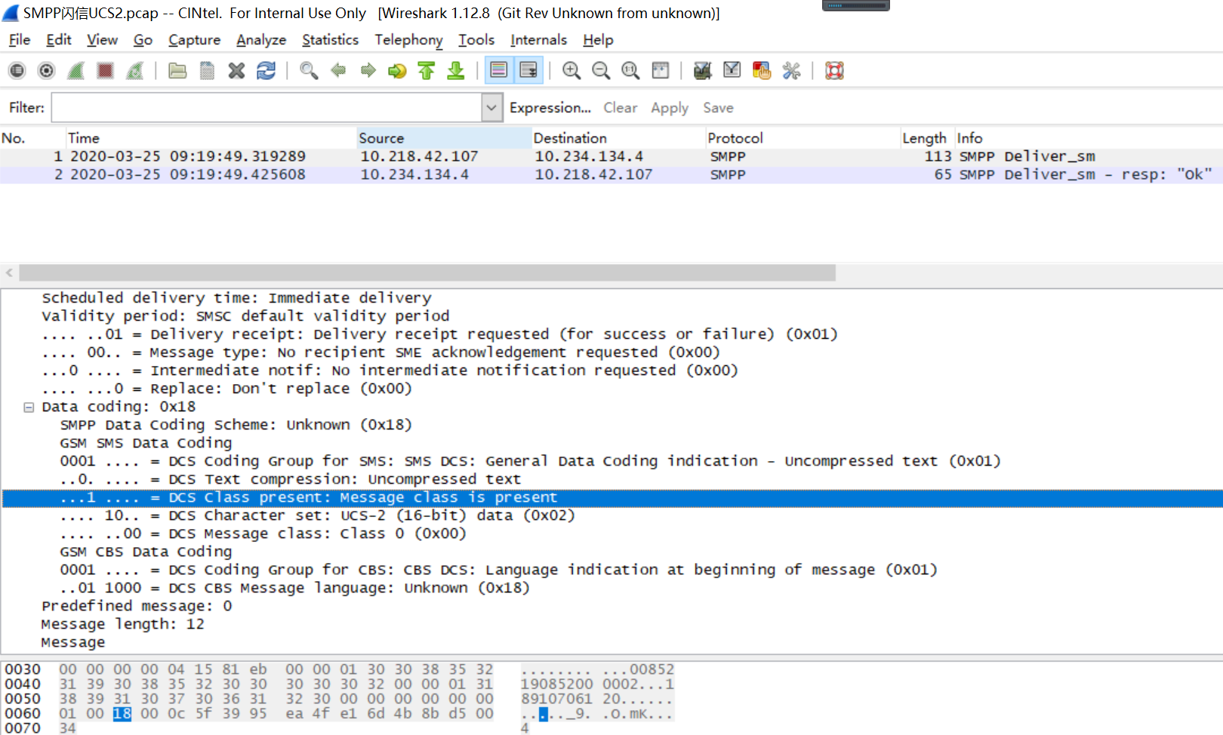Open the View menu
The height and width of the screenshot is (735, 1223).
point(102,40)
